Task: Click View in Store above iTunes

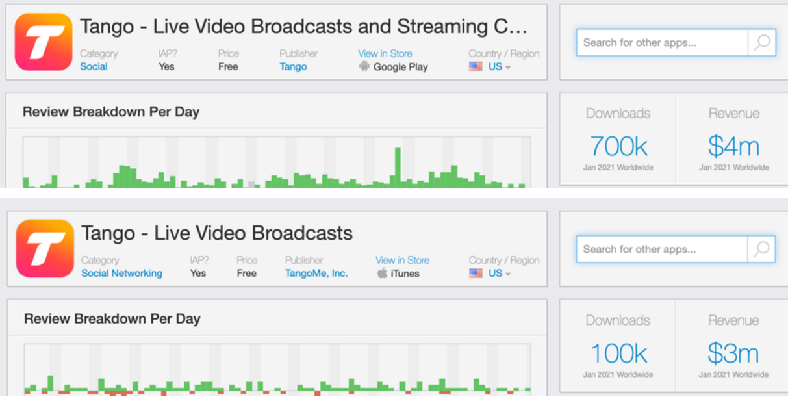Action: tap(402, 260)
